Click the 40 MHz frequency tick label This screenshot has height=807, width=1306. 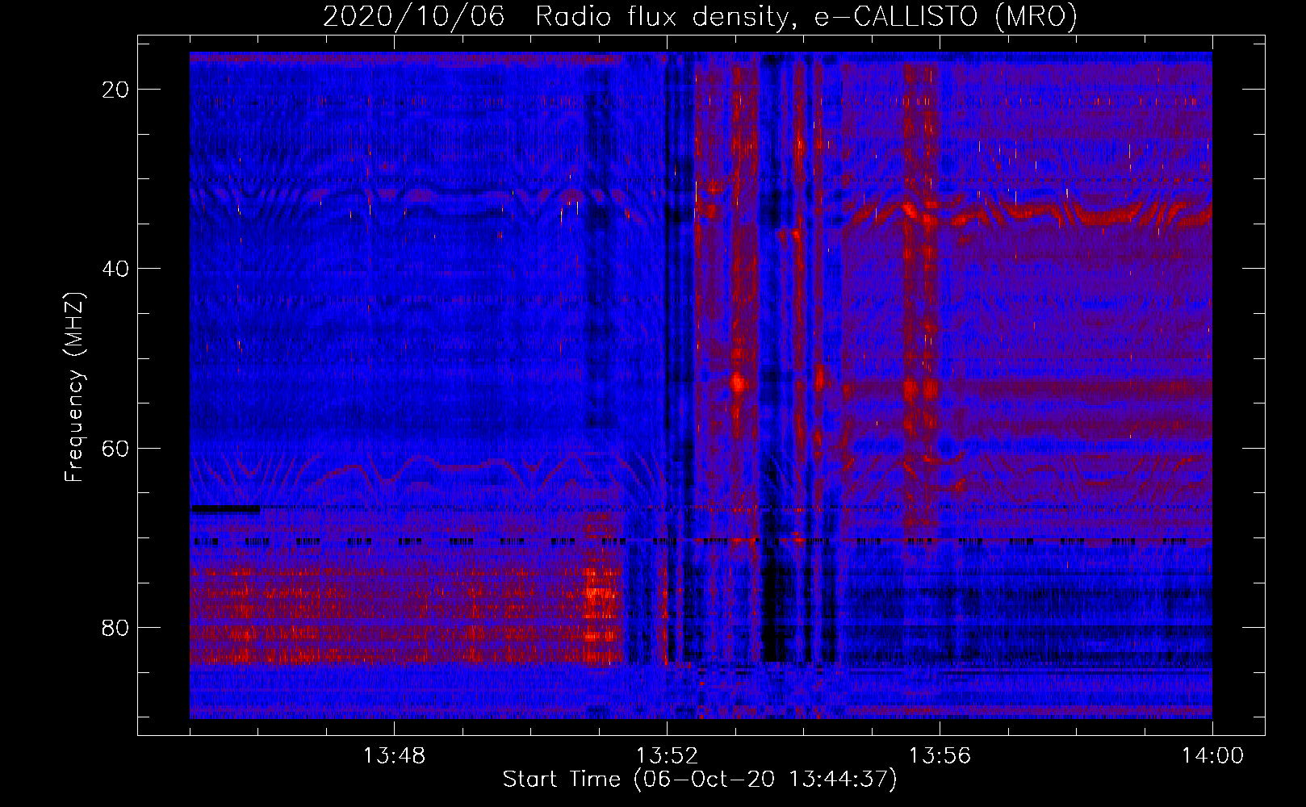[116, 269]
